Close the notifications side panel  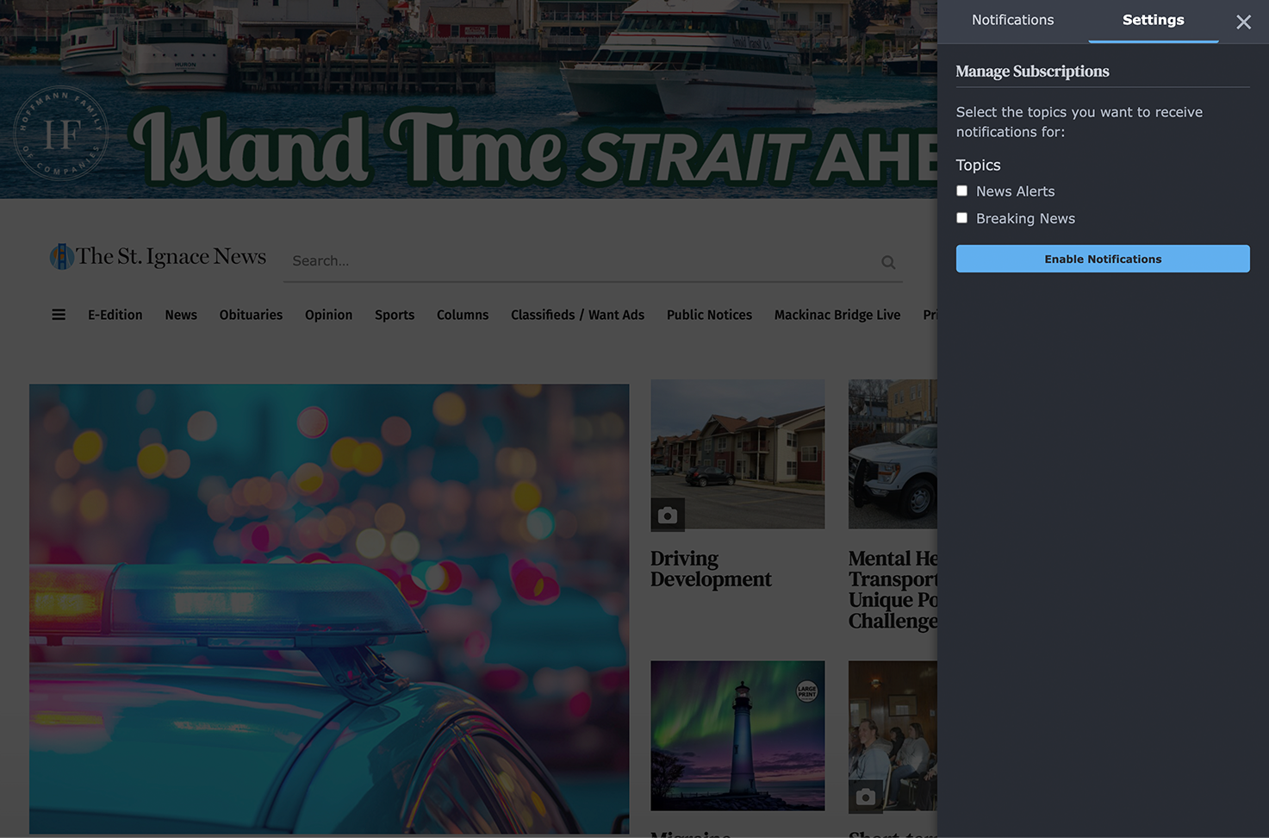[1243, 22]
